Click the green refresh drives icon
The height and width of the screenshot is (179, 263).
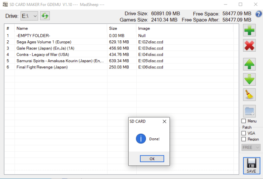coord(45,16)
